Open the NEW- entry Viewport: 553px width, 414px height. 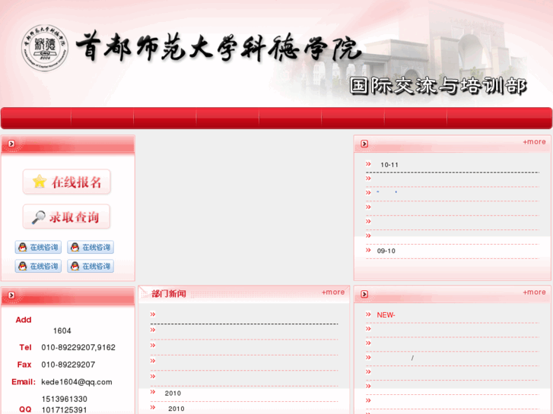click(386, 315)
